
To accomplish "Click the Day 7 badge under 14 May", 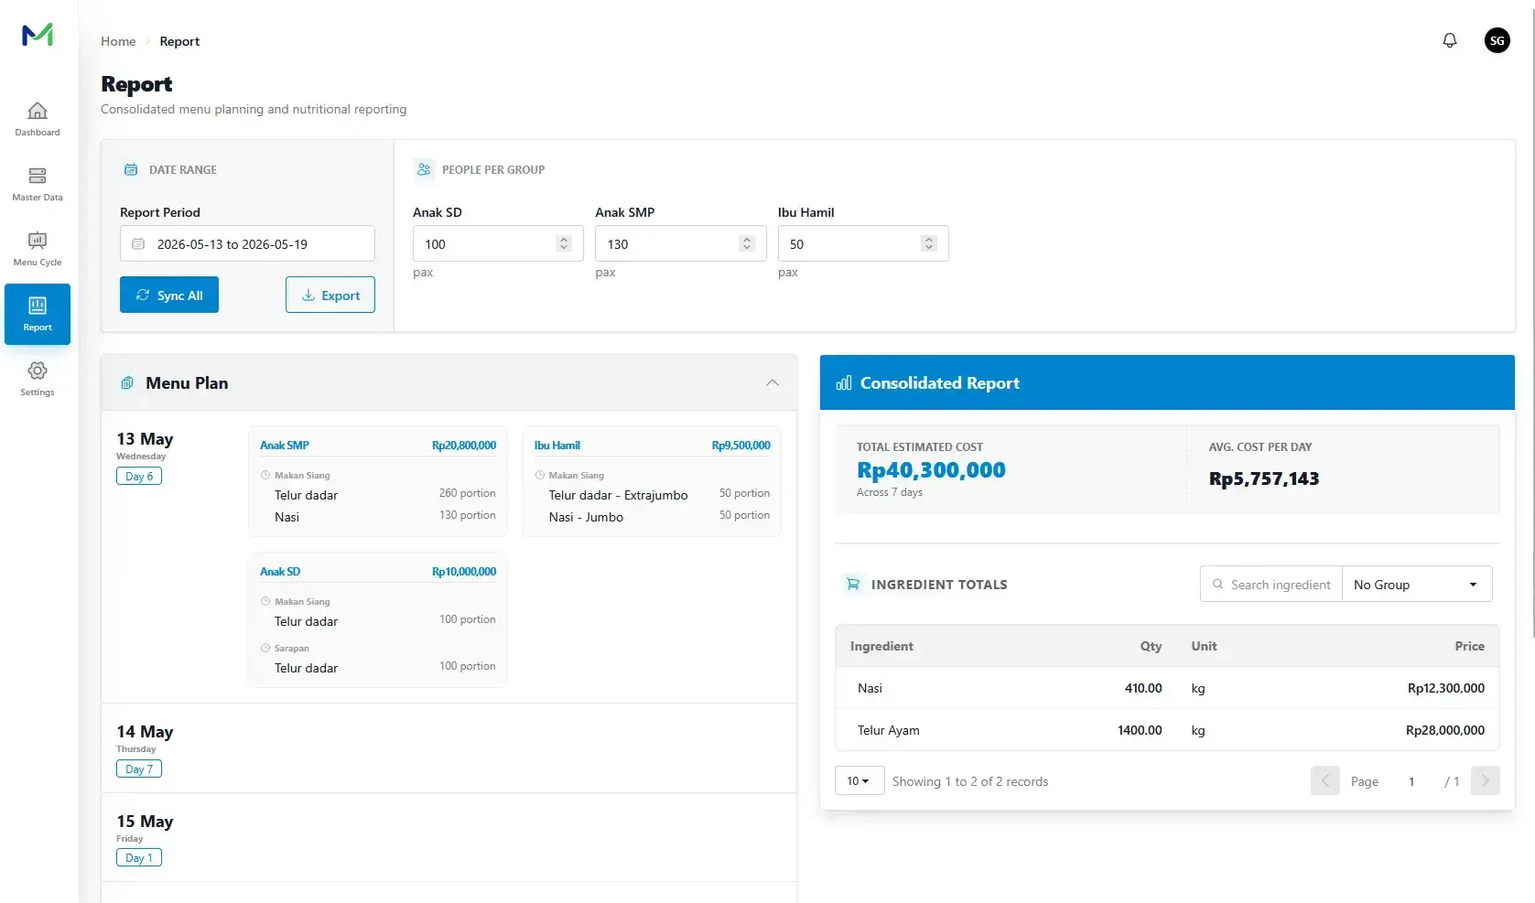I will (x=139, y=769).
